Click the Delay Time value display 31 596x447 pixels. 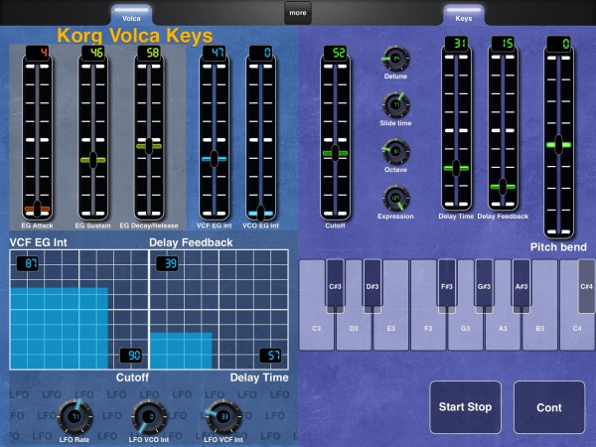point(456,43)
